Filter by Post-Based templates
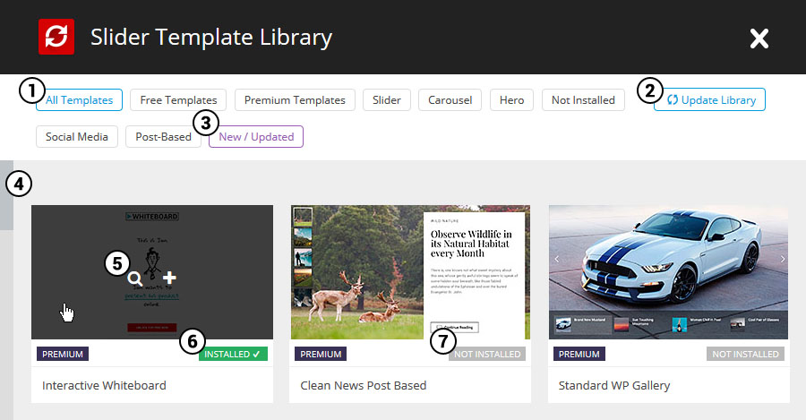The height and width of the screenshot is (420, 806). (163, 137)
